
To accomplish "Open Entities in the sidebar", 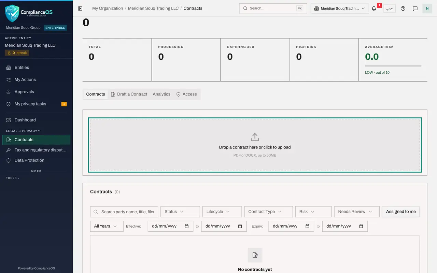I will (36, 68).
